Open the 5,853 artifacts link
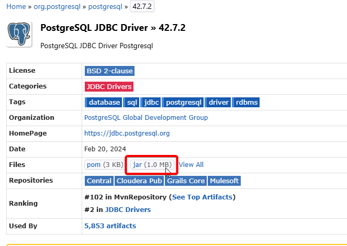The height and width of the screenshot is (246, 347). (110, 226)
